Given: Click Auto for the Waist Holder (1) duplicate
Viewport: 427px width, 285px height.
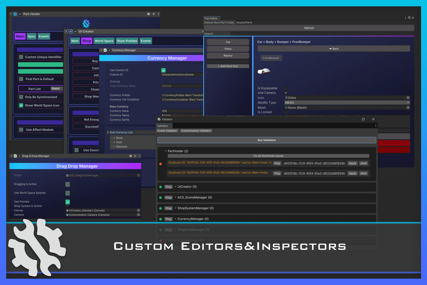Looking at the screenshot, I should point(363,163).
